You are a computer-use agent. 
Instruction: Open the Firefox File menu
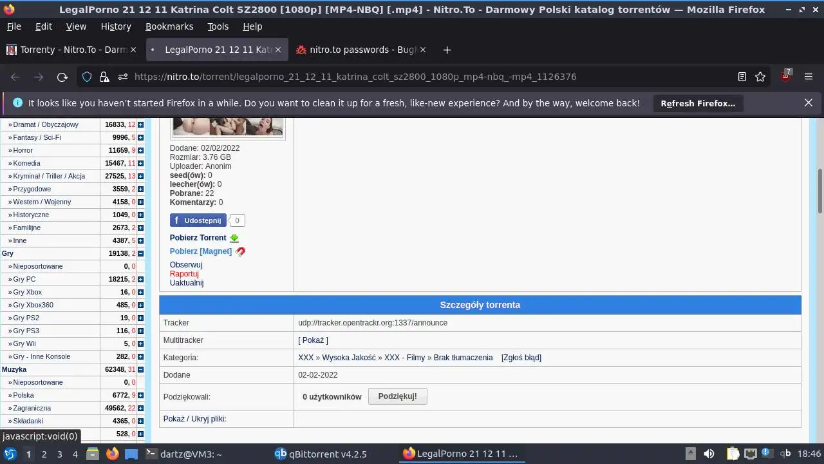14,26
